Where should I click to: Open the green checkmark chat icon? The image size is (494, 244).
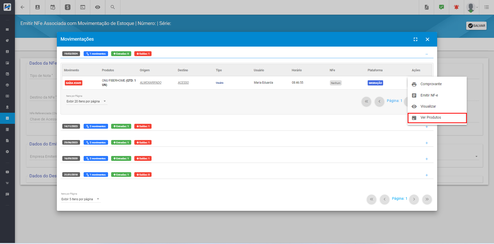(x=442, y=7)
